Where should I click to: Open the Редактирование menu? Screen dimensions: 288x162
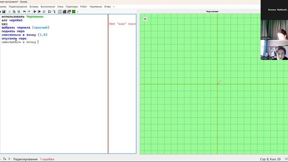[18, 7]
